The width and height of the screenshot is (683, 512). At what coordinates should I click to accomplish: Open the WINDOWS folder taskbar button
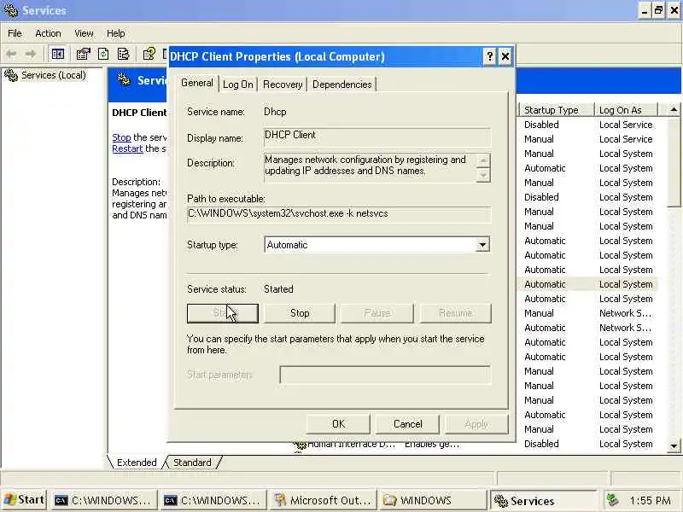433,500
